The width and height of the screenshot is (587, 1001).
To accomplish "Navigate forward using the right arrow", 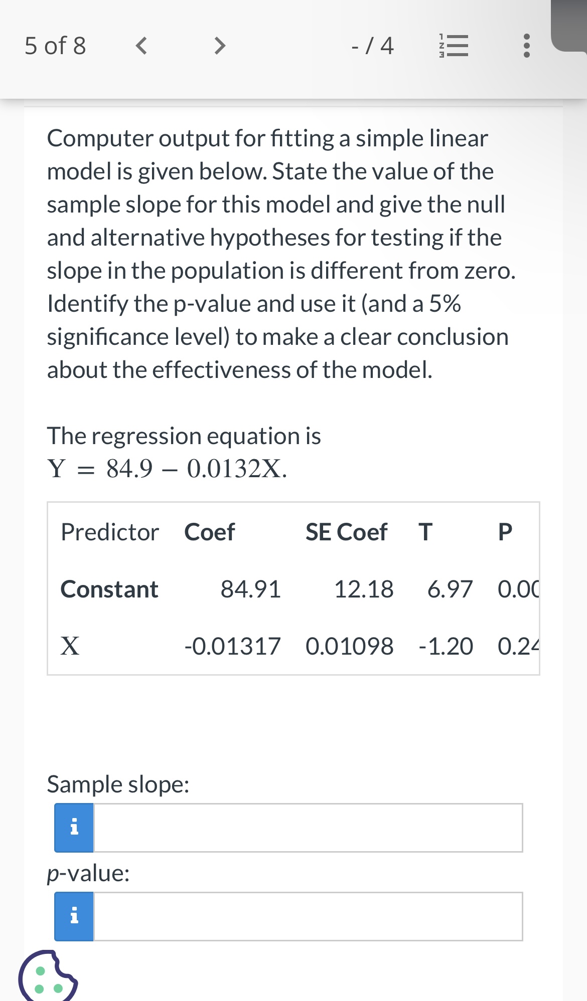I will click(219, 46).
